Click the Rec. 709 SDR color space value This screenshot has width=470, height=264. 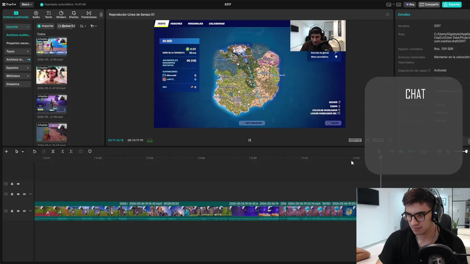click(444, 49)
